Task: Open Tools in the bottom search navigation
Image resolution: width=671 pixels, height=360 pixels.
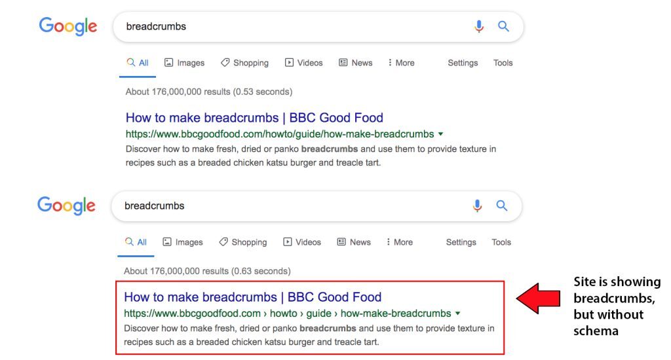Action: 501,242
